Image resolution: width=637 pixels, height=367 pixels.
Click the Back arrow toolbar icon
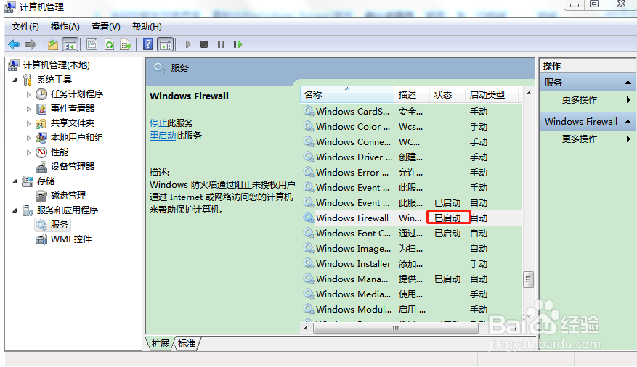(14, 44)
